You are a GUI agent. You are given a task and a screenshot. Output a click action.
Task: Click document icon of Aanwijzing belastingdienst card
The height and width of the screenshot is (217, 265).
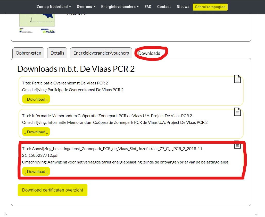pos(237,145)
